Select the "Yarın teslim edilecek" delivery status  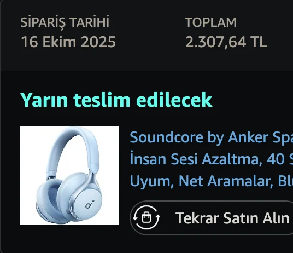click(116, 100)
